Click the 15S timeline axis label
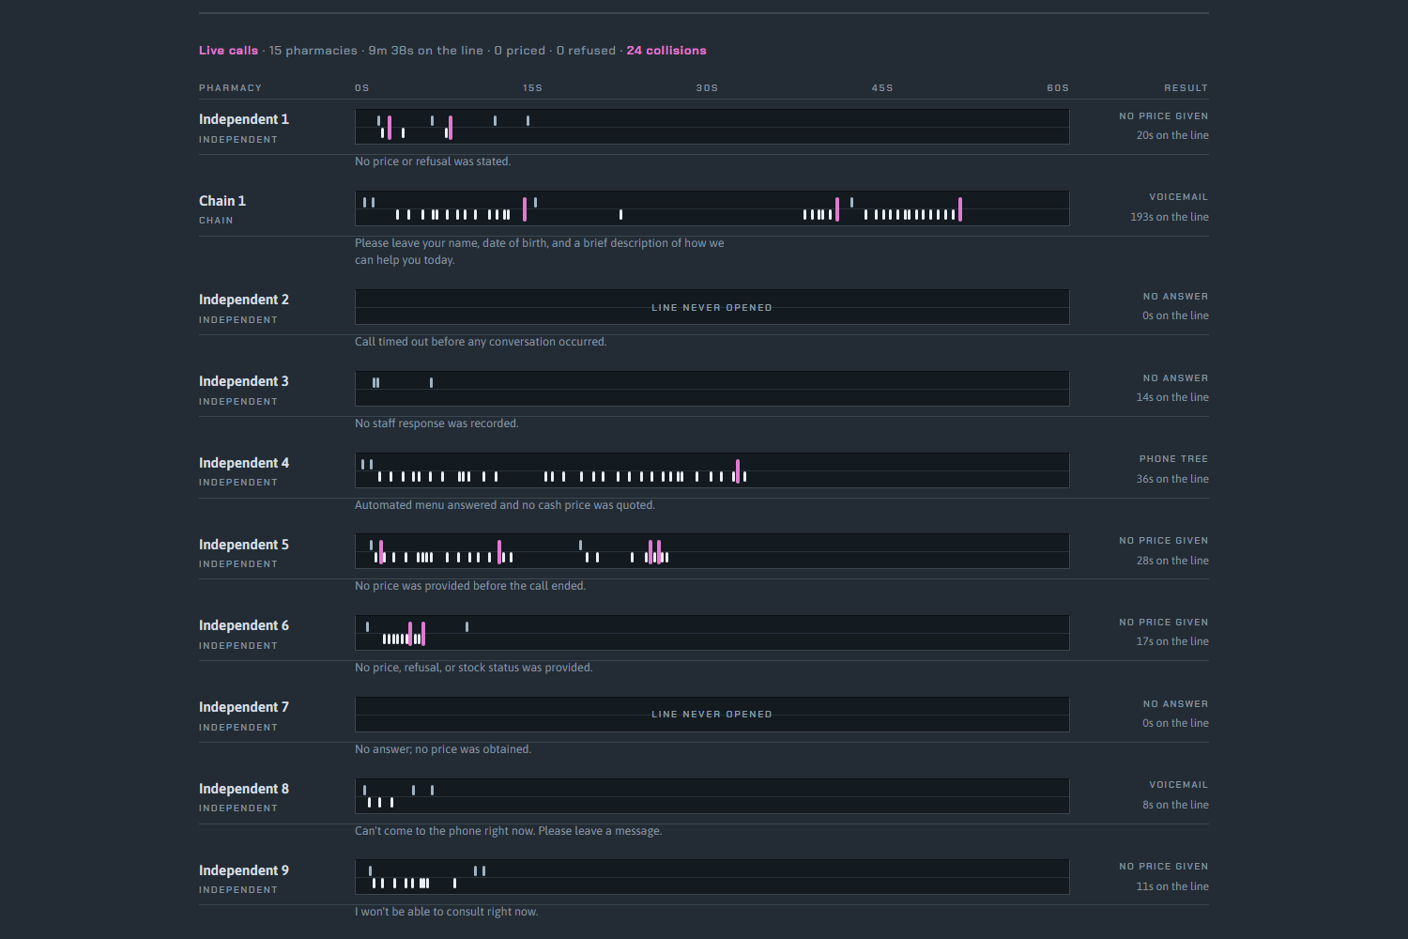This screenshot has width=1408, height=939. click(533, 88)
